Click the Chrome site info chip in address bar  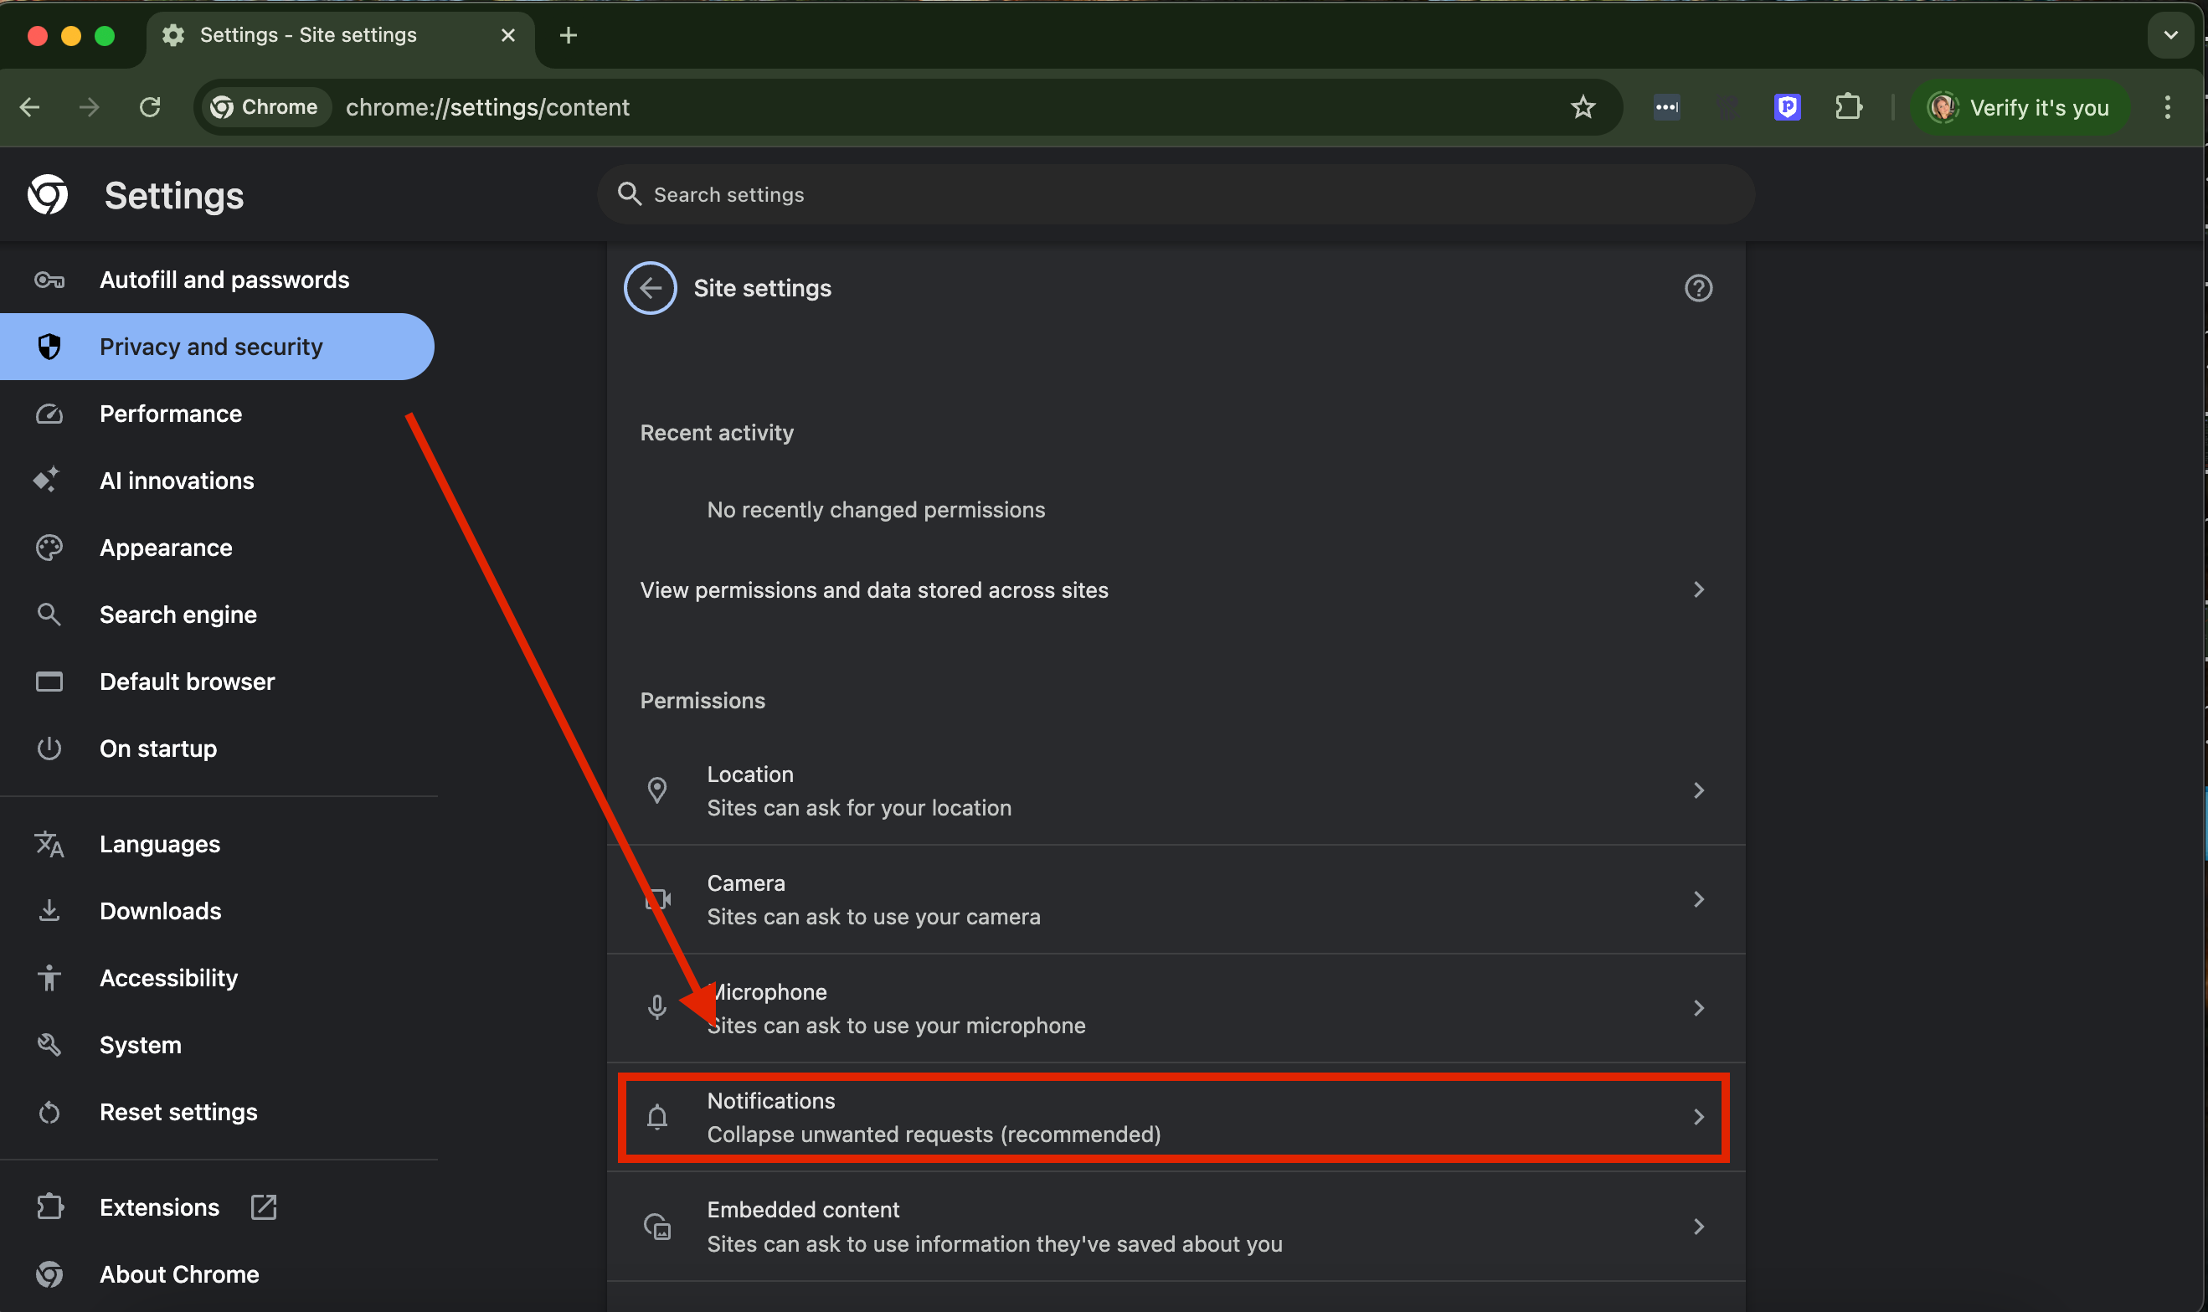(266, 107)
